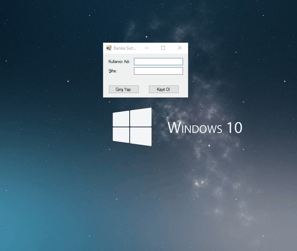Open the Banka Sistemi window icon menu
The image size is (297, 251).
(109, 48)
